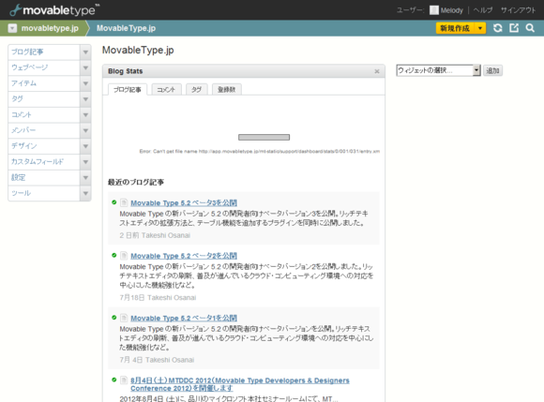
Task: Expand the ツール sidebar menu
Action: click(85, 193)
